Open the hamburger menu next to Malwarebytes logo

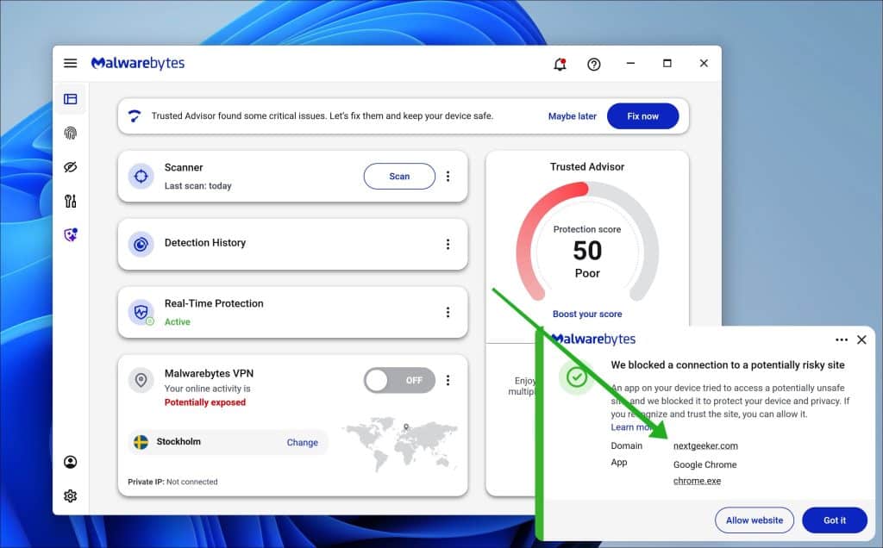pos(70,62)
